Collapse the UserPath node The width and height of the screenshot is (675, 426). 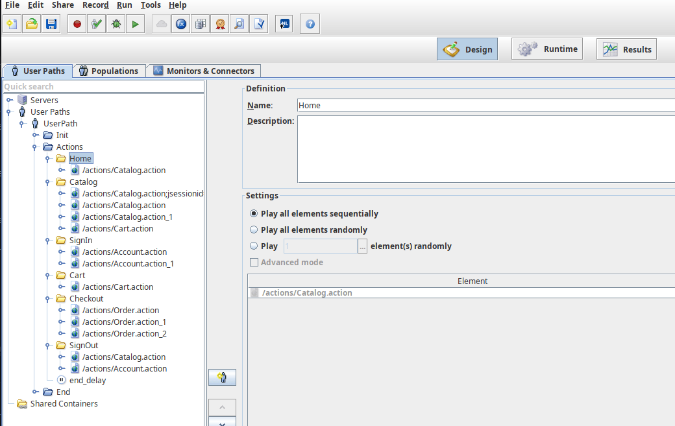coord(22,124)
